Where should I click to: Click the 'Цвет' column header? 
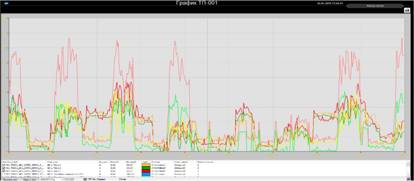click(x=145, y=162)
